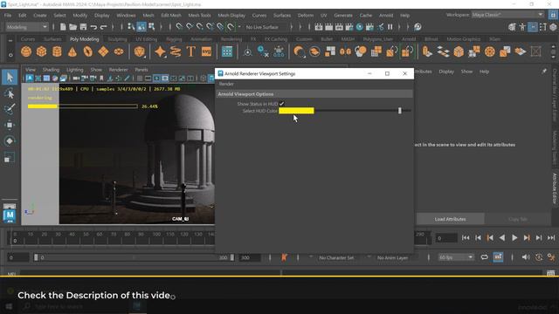Open the viewport Renderer menu
This screenshot has width=559, height=314.
(x=119, y=70)
